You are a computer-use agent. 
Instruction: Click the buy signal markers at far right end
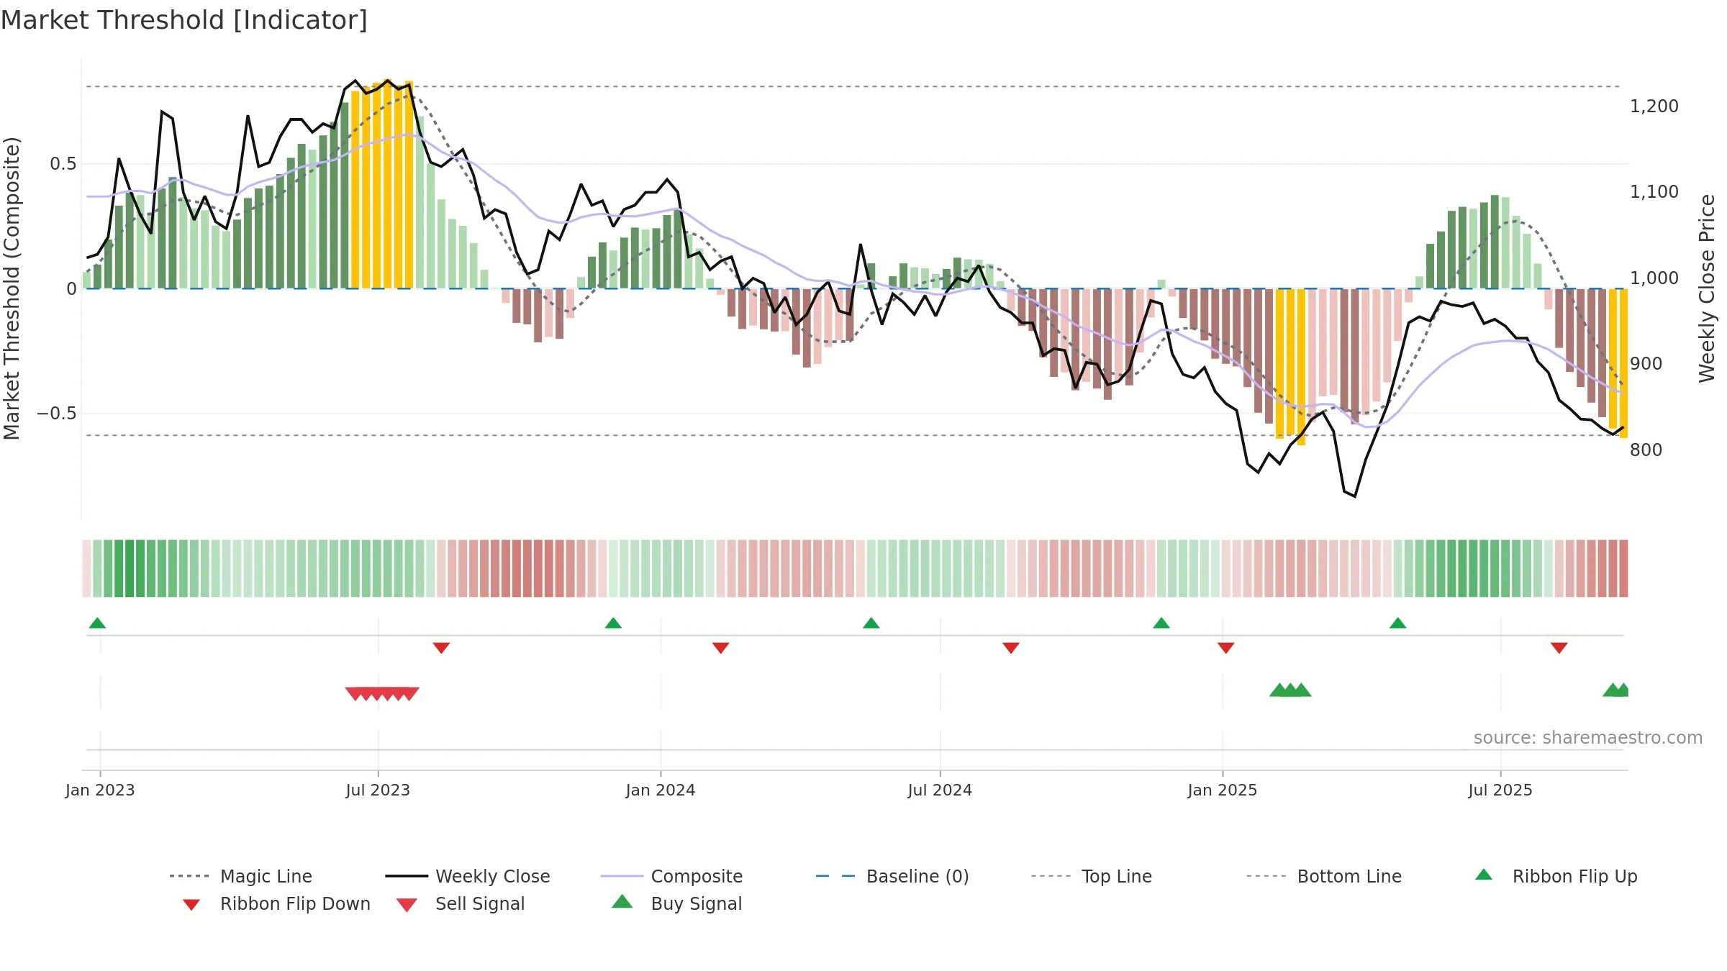coord(1616,690)
